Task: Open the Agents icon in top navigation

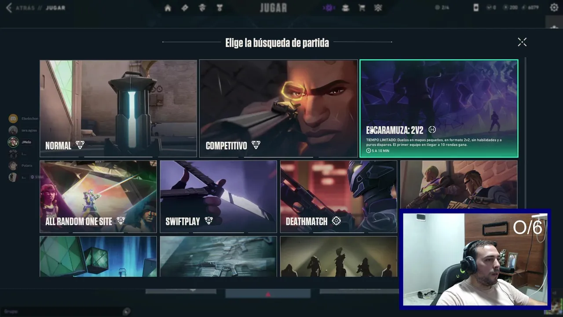Action: pyautogui.click(x=202, y=8)
